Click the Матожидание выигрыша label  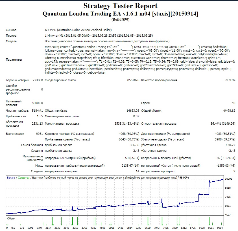[x=62, y=116]
